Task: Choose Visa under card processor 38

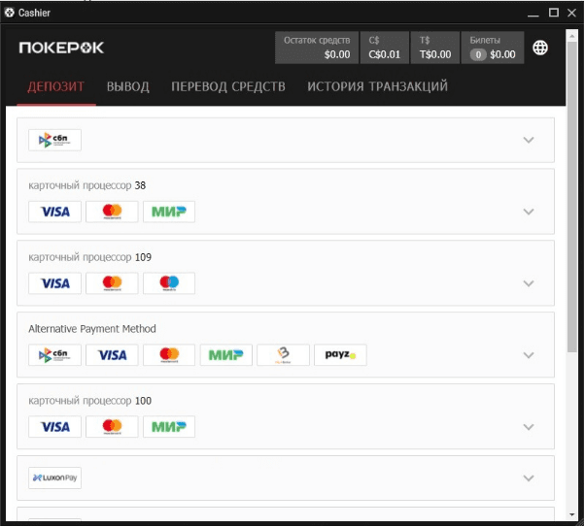Action: tap(54, 212)
